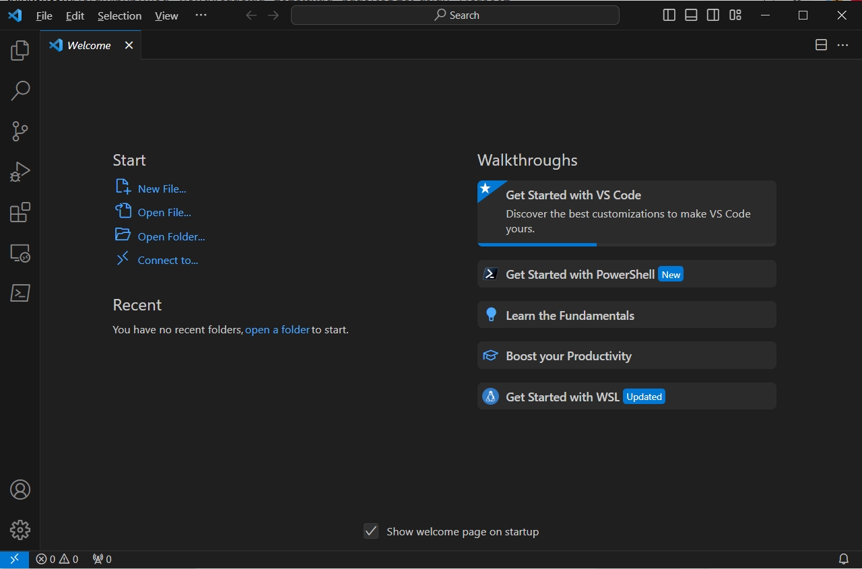Open Get Started with VS Code walkthrough
The width and height of the screenshot is (862, 569).
coord(627,213)
